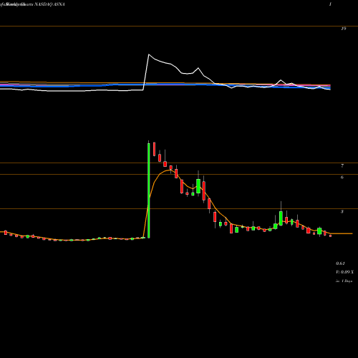Click the 7 price level label
This screenshot has width=358, height=358.
[342, 166]
